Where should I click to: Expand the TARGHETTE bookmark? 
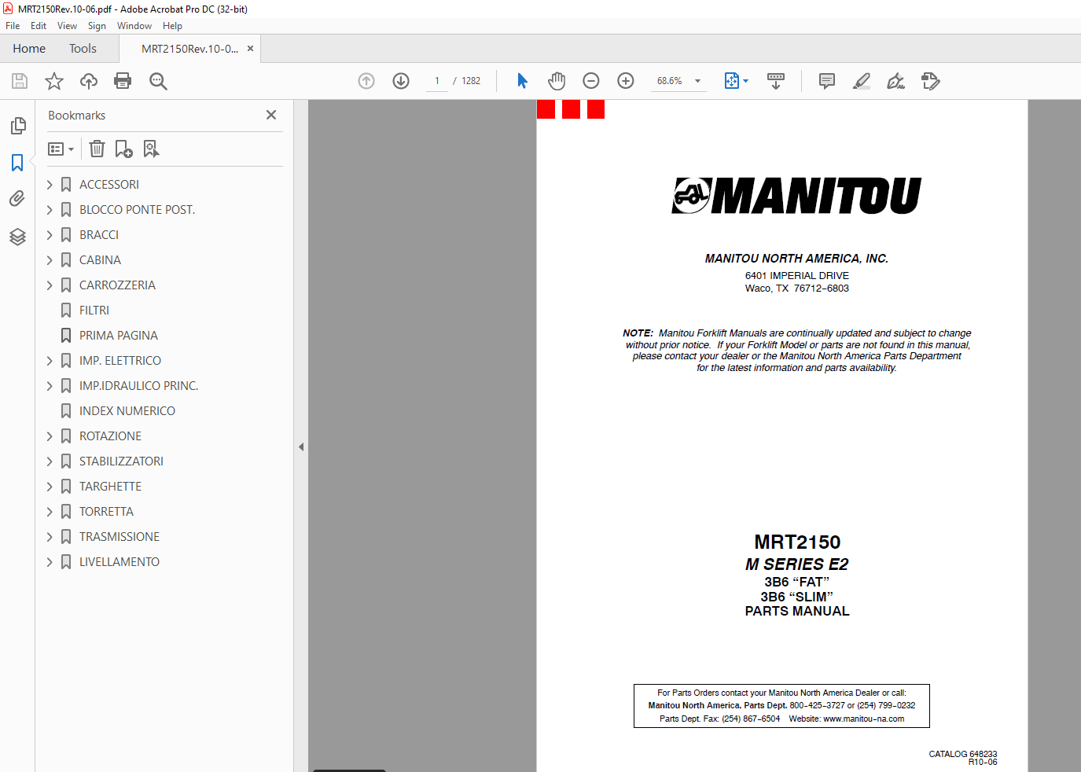point(50,487)
